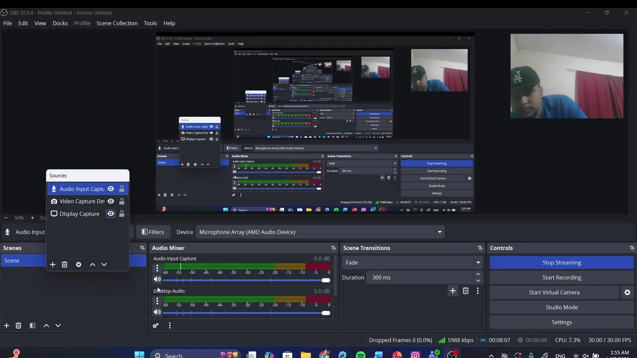637x358 pixels.
Task: Expand the Fade transition dropdown
Action: [413, 263]
